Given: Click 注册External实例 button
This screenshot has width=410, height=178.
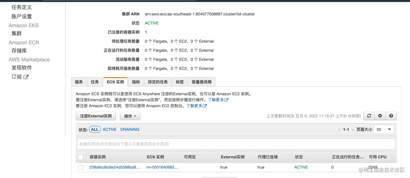Looking at the screenshot, I should (96, 116).
